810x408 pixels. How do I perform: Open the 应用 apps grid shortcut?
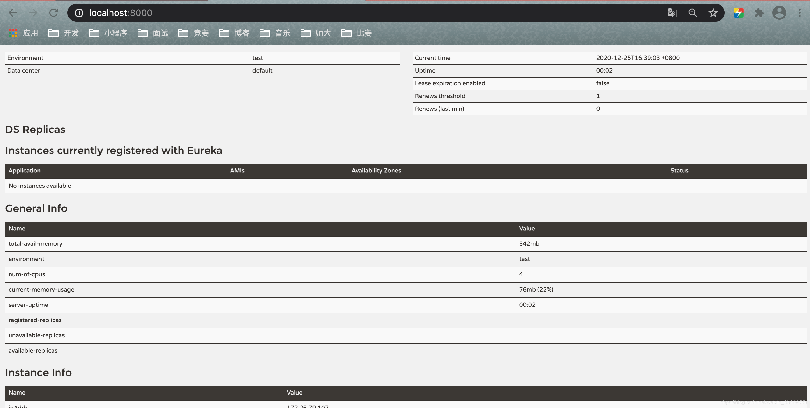pyautogui.click(x=23, y=33)
